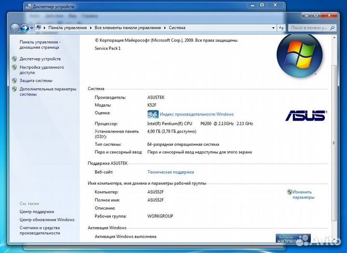Open the recent pages dropdown arrow
This screenshot has height=253, width=347.
point(32,28)
